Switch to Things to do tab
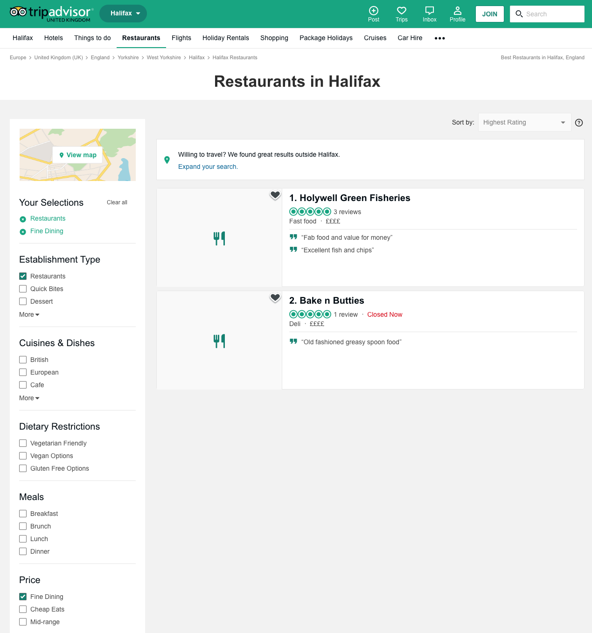This screenshot has height=633, width=592. click(x=92, y=38)
